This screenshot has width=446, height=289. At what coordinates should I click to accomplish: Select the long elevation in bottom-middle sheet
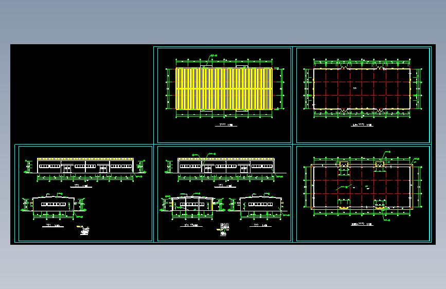click(226, 166)
